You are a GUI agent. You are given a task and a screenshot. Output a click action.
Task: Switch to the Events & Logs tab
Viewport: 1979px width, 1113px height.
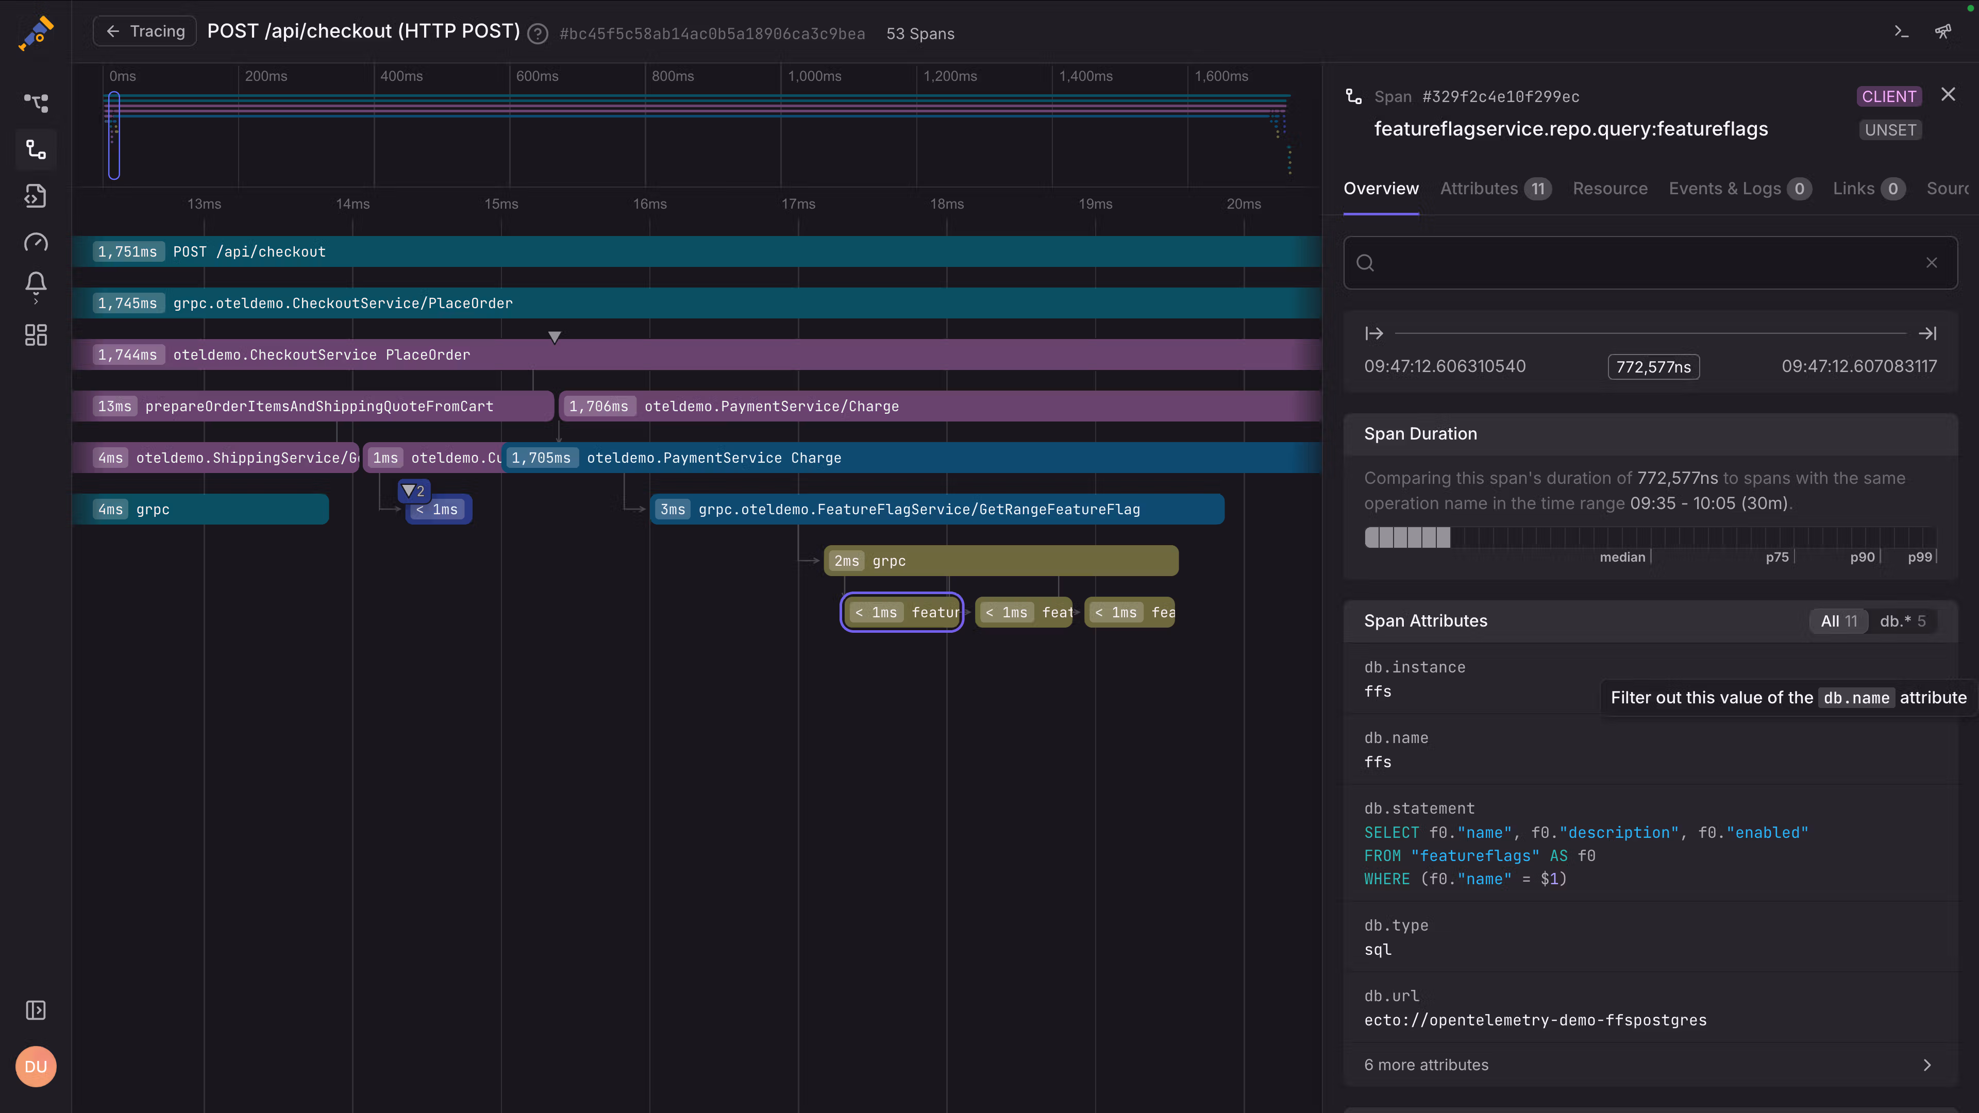click(x=1739, y=188)
